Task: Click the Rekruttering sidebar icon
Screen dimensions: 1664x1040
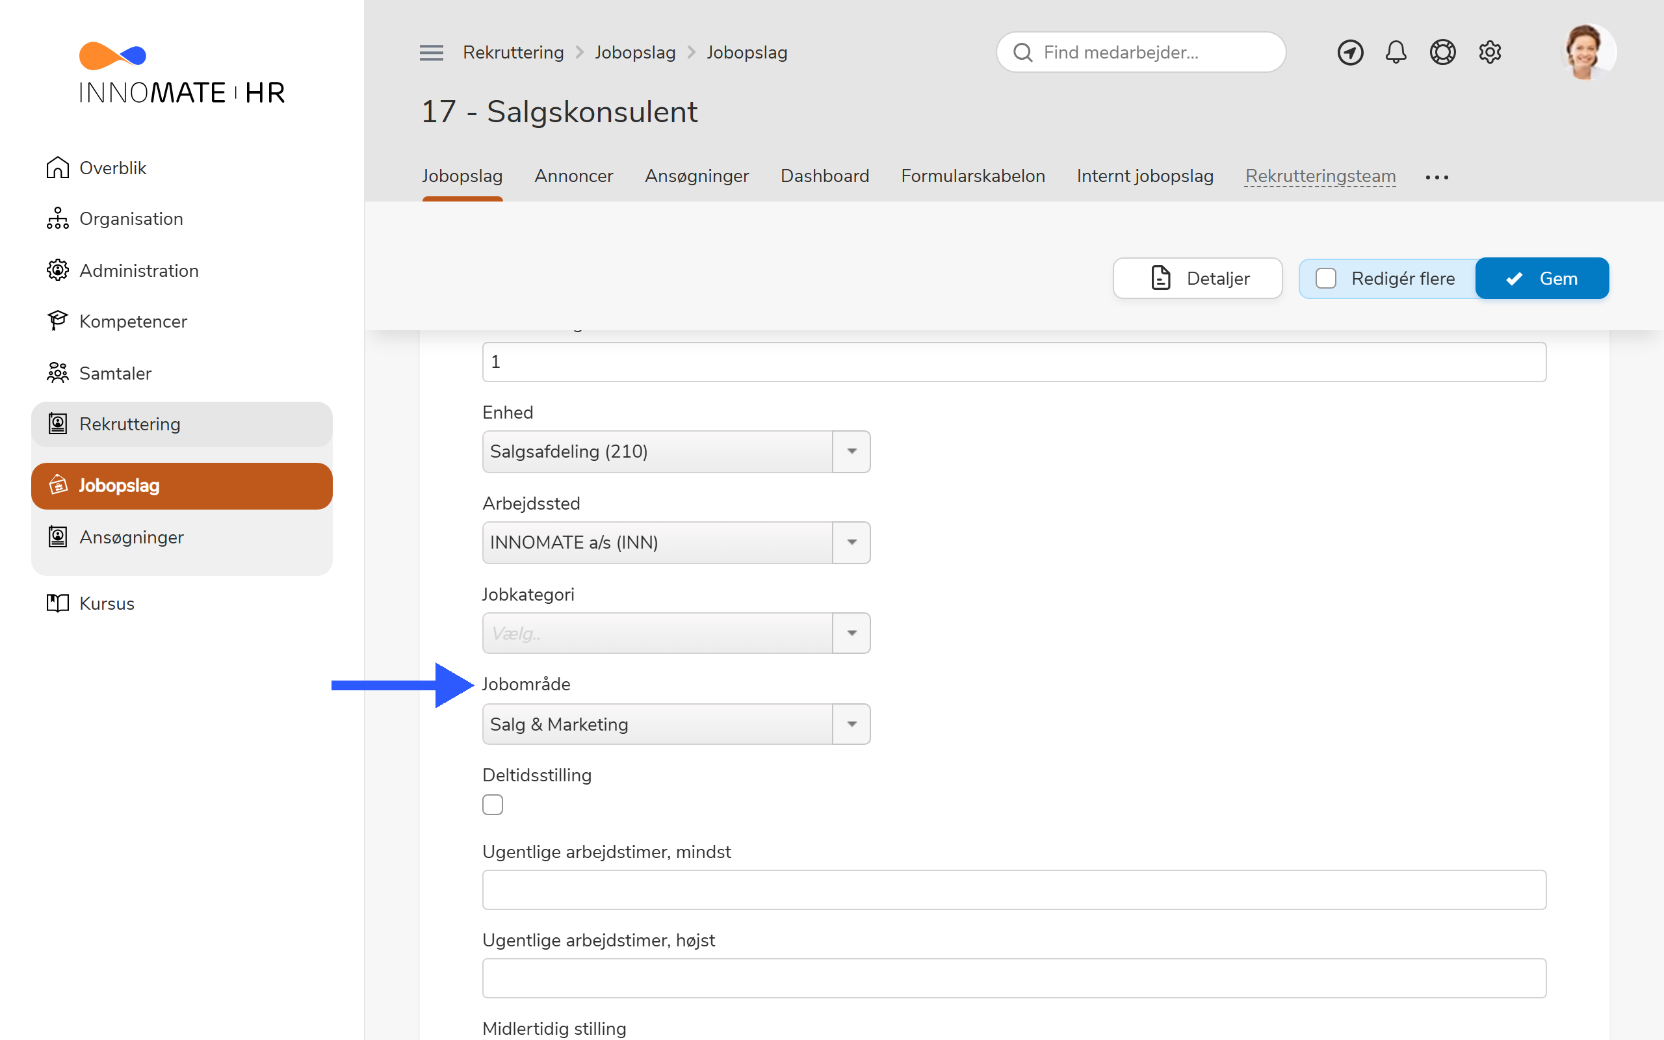Action: point(58,424)
